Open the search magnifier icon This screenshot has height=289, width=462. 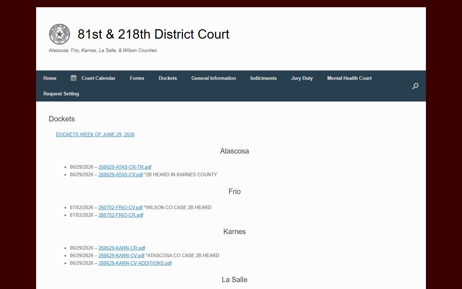point(415,86)
